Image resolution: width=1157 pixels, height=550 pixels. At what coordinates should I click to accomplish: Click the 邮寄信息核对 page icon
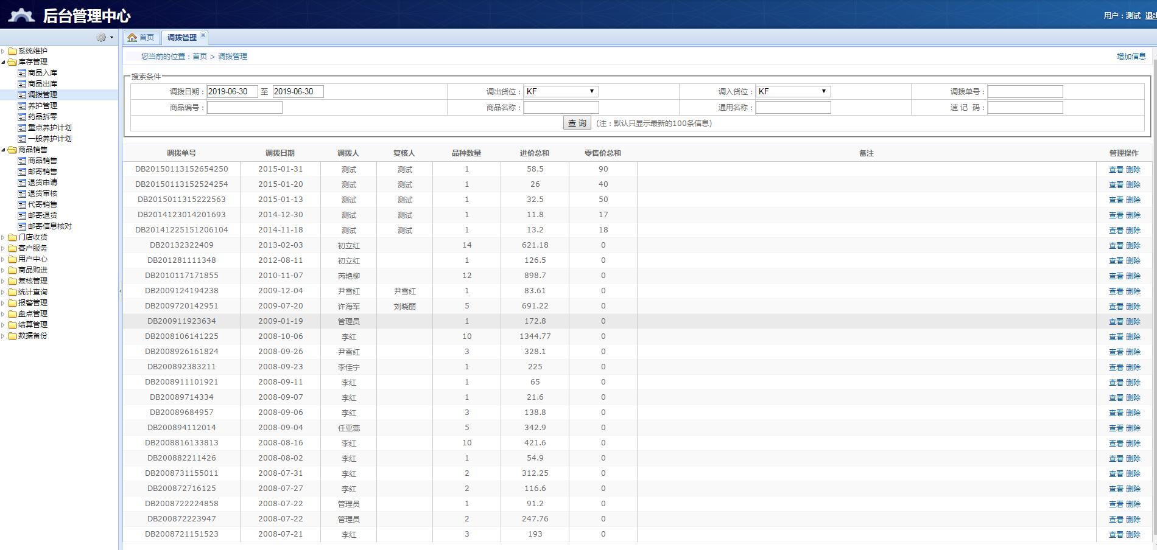point(23,226)
